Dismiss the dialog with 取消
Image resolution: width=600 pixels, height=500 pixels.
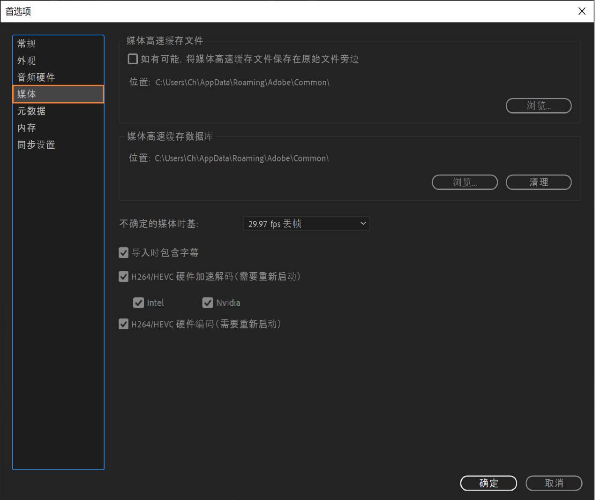[554, 483]
